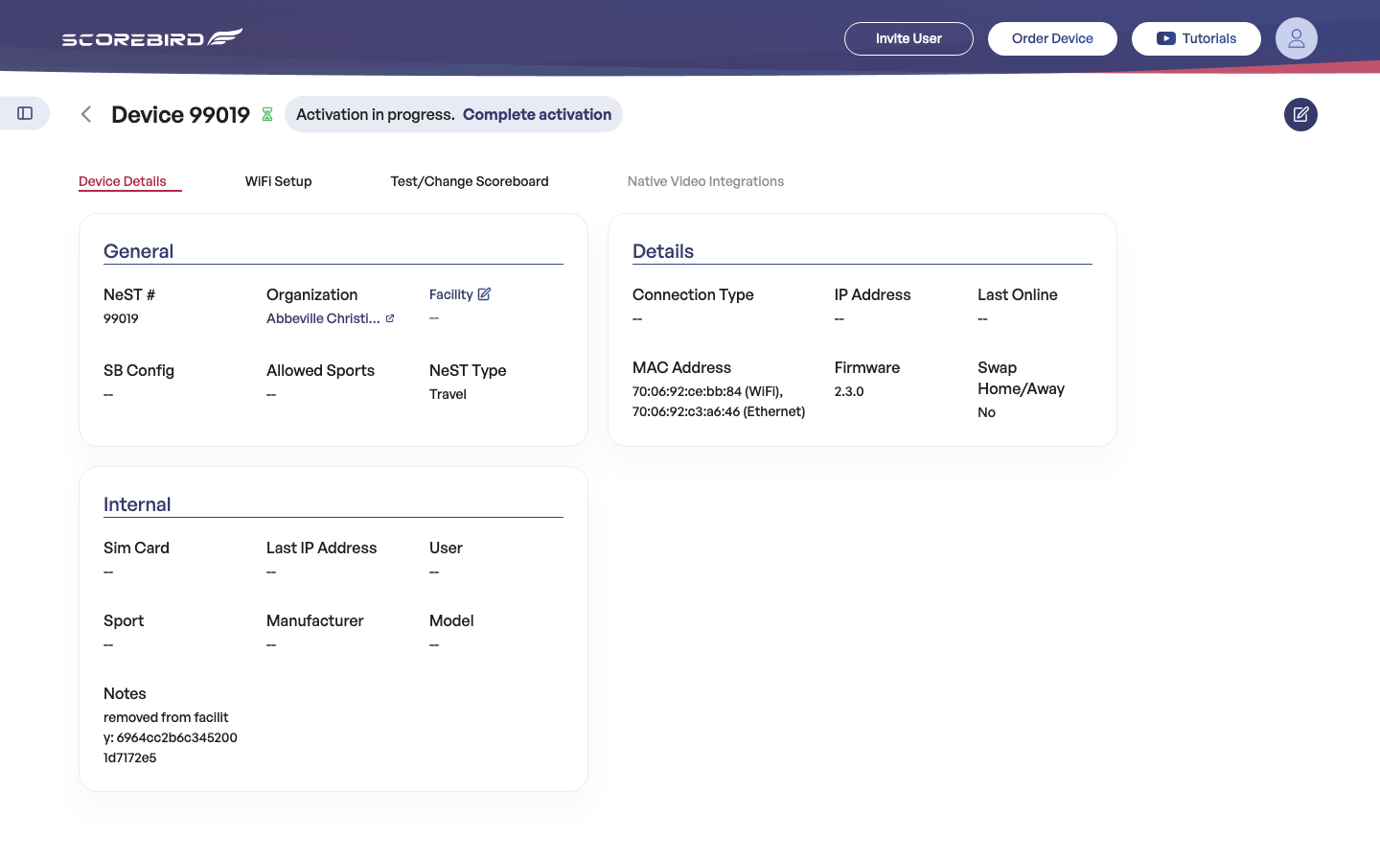The width and height of the screenshot is (1380, 863).
Task: Open the Test/Change Scoreboard tab
Action: point(470,181)
